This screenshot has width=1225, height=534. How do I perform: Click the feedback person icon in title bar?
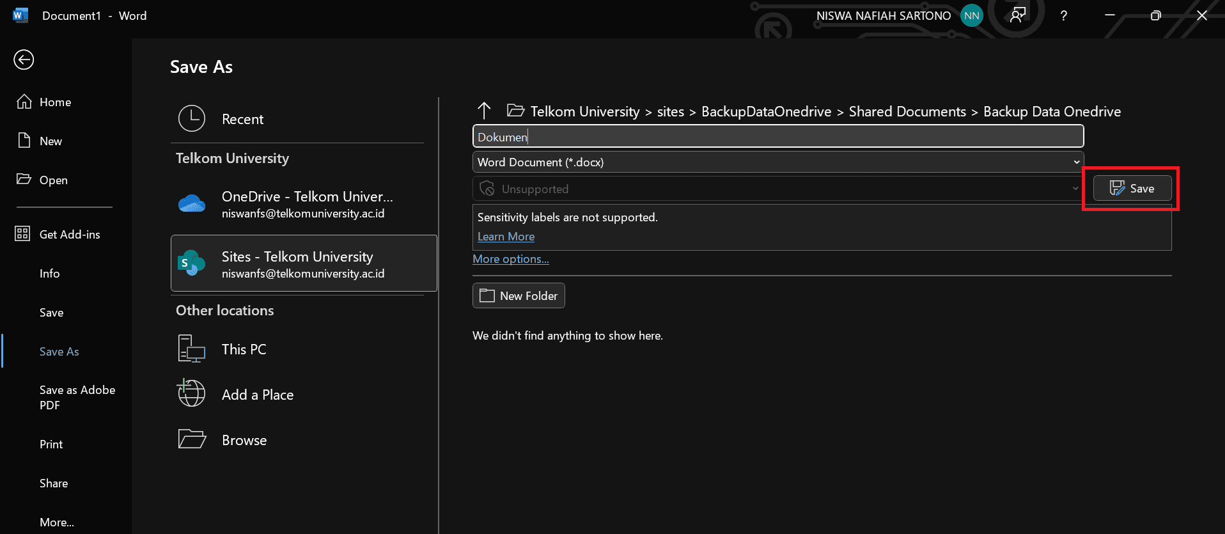(1018, 15)
